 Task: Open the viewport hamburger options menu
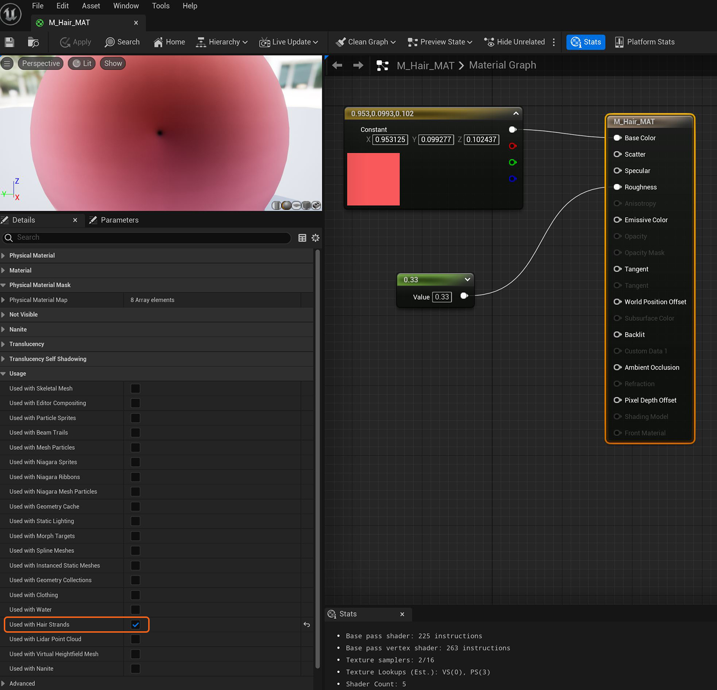(x=7, y=64)
